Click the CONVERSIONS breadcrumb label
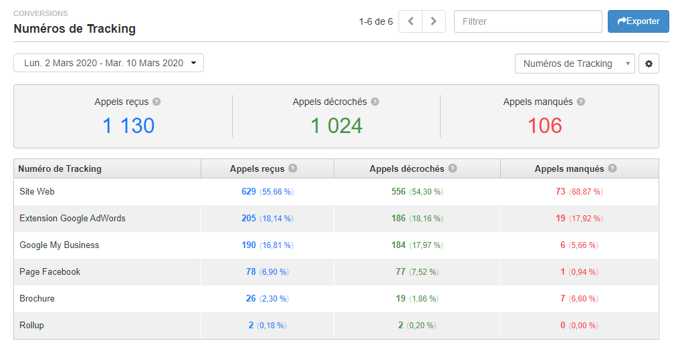Image resolution: width=682 pixels, height=355 pixels. coord(40,13)
